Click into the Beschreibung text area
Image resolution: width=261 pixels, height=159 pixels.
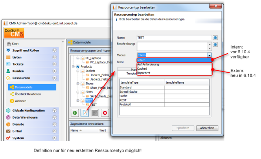click(172, 46)
